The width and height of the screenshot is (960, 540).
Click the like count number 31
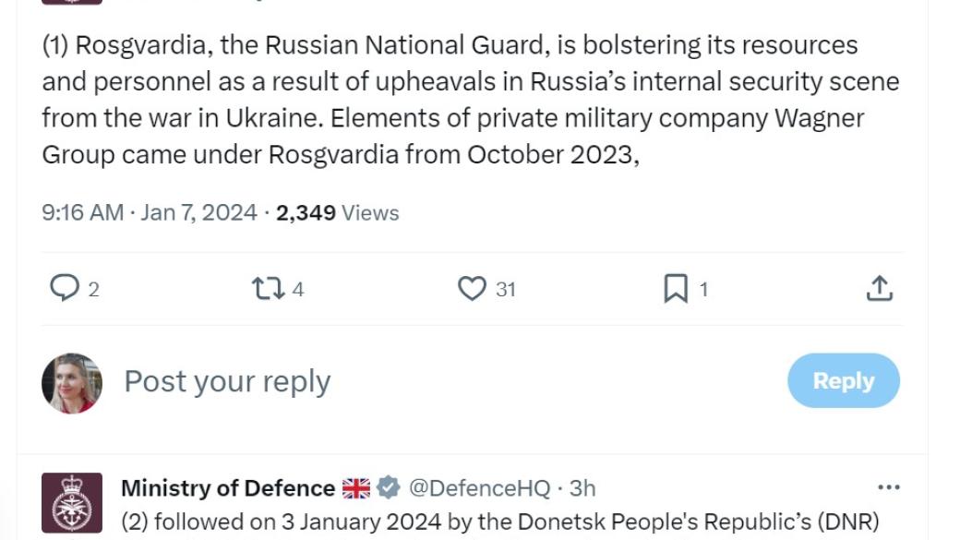click(x=505, y=289)
